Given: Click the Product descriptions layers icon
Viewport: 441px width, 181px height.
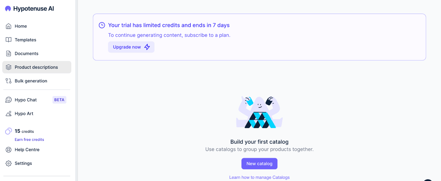Looking at the screenshot, I should tap(8, 67).
